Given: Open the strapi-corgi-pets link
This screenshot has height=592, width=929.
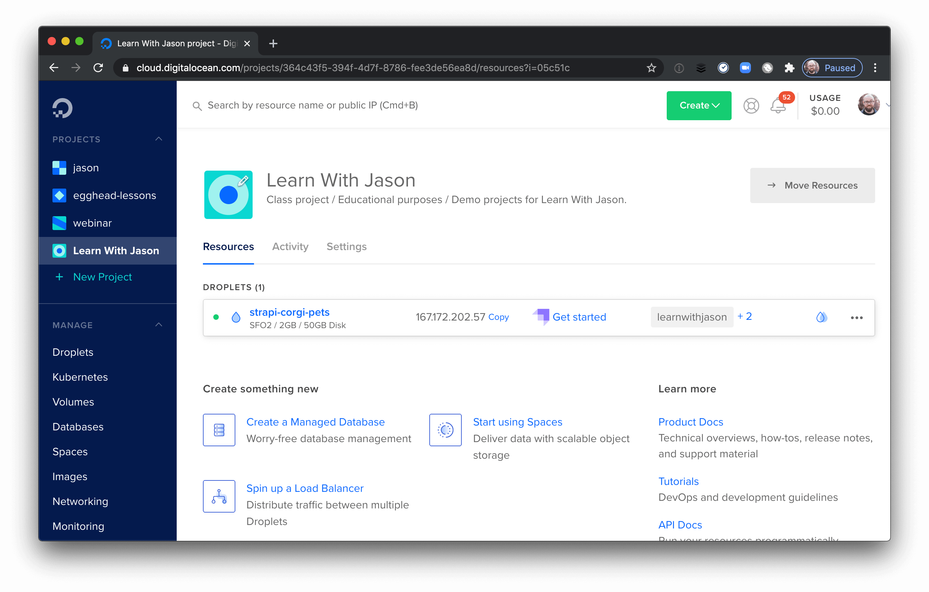Looking at the screenshot, I should tap(289, 312).
